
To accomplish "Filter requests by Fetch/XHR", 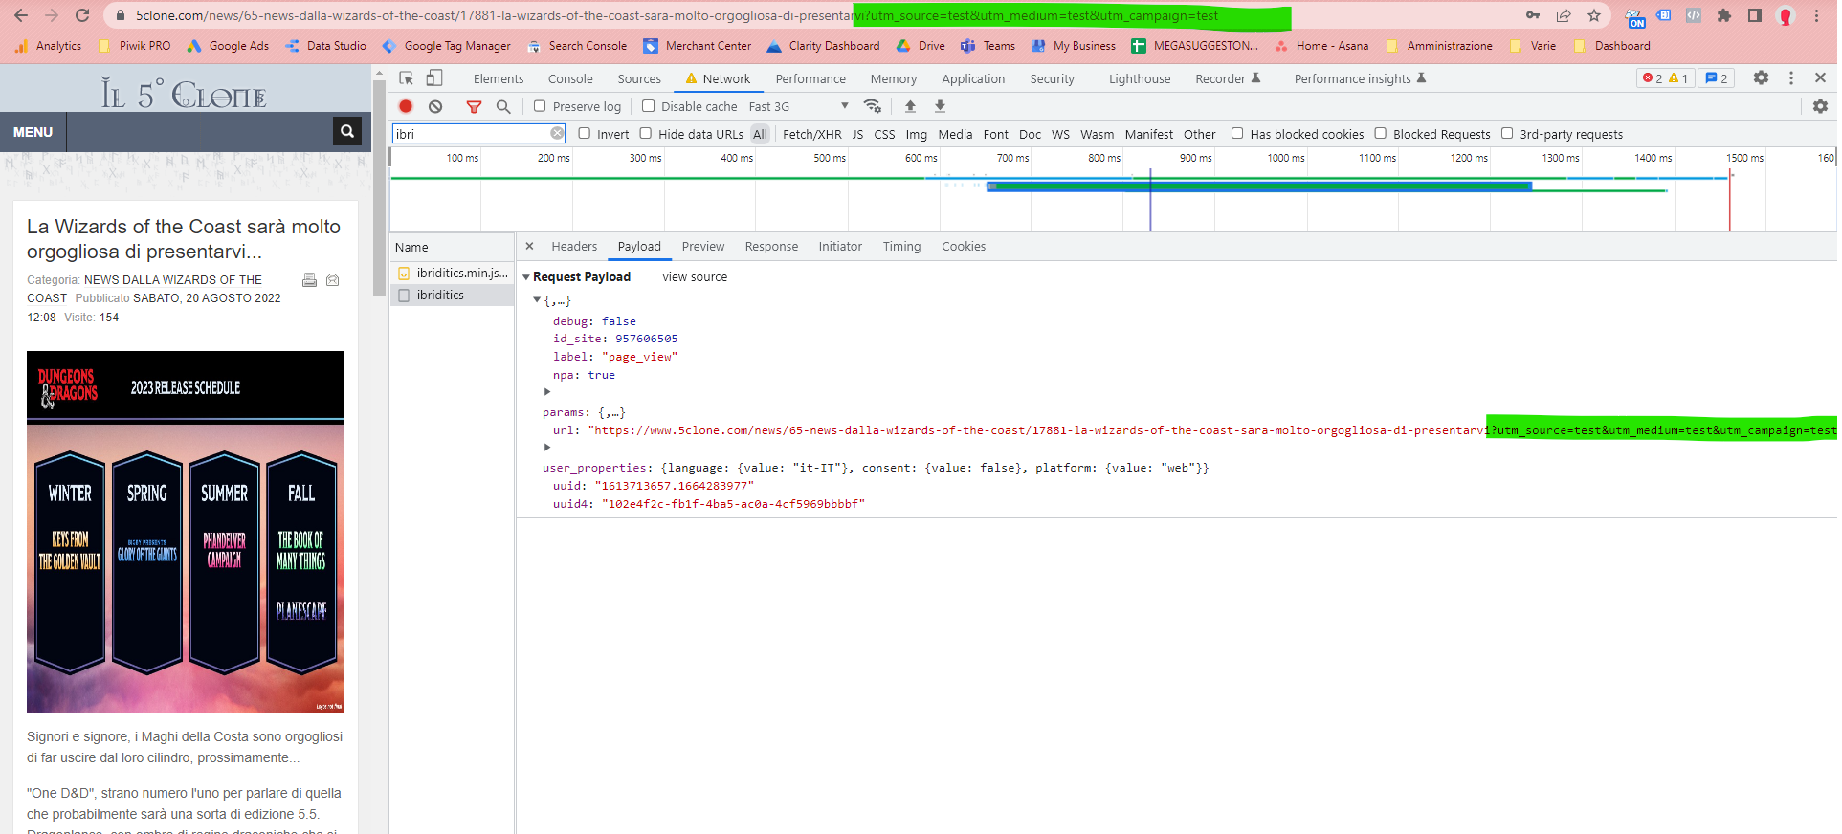I will (812, 134).
